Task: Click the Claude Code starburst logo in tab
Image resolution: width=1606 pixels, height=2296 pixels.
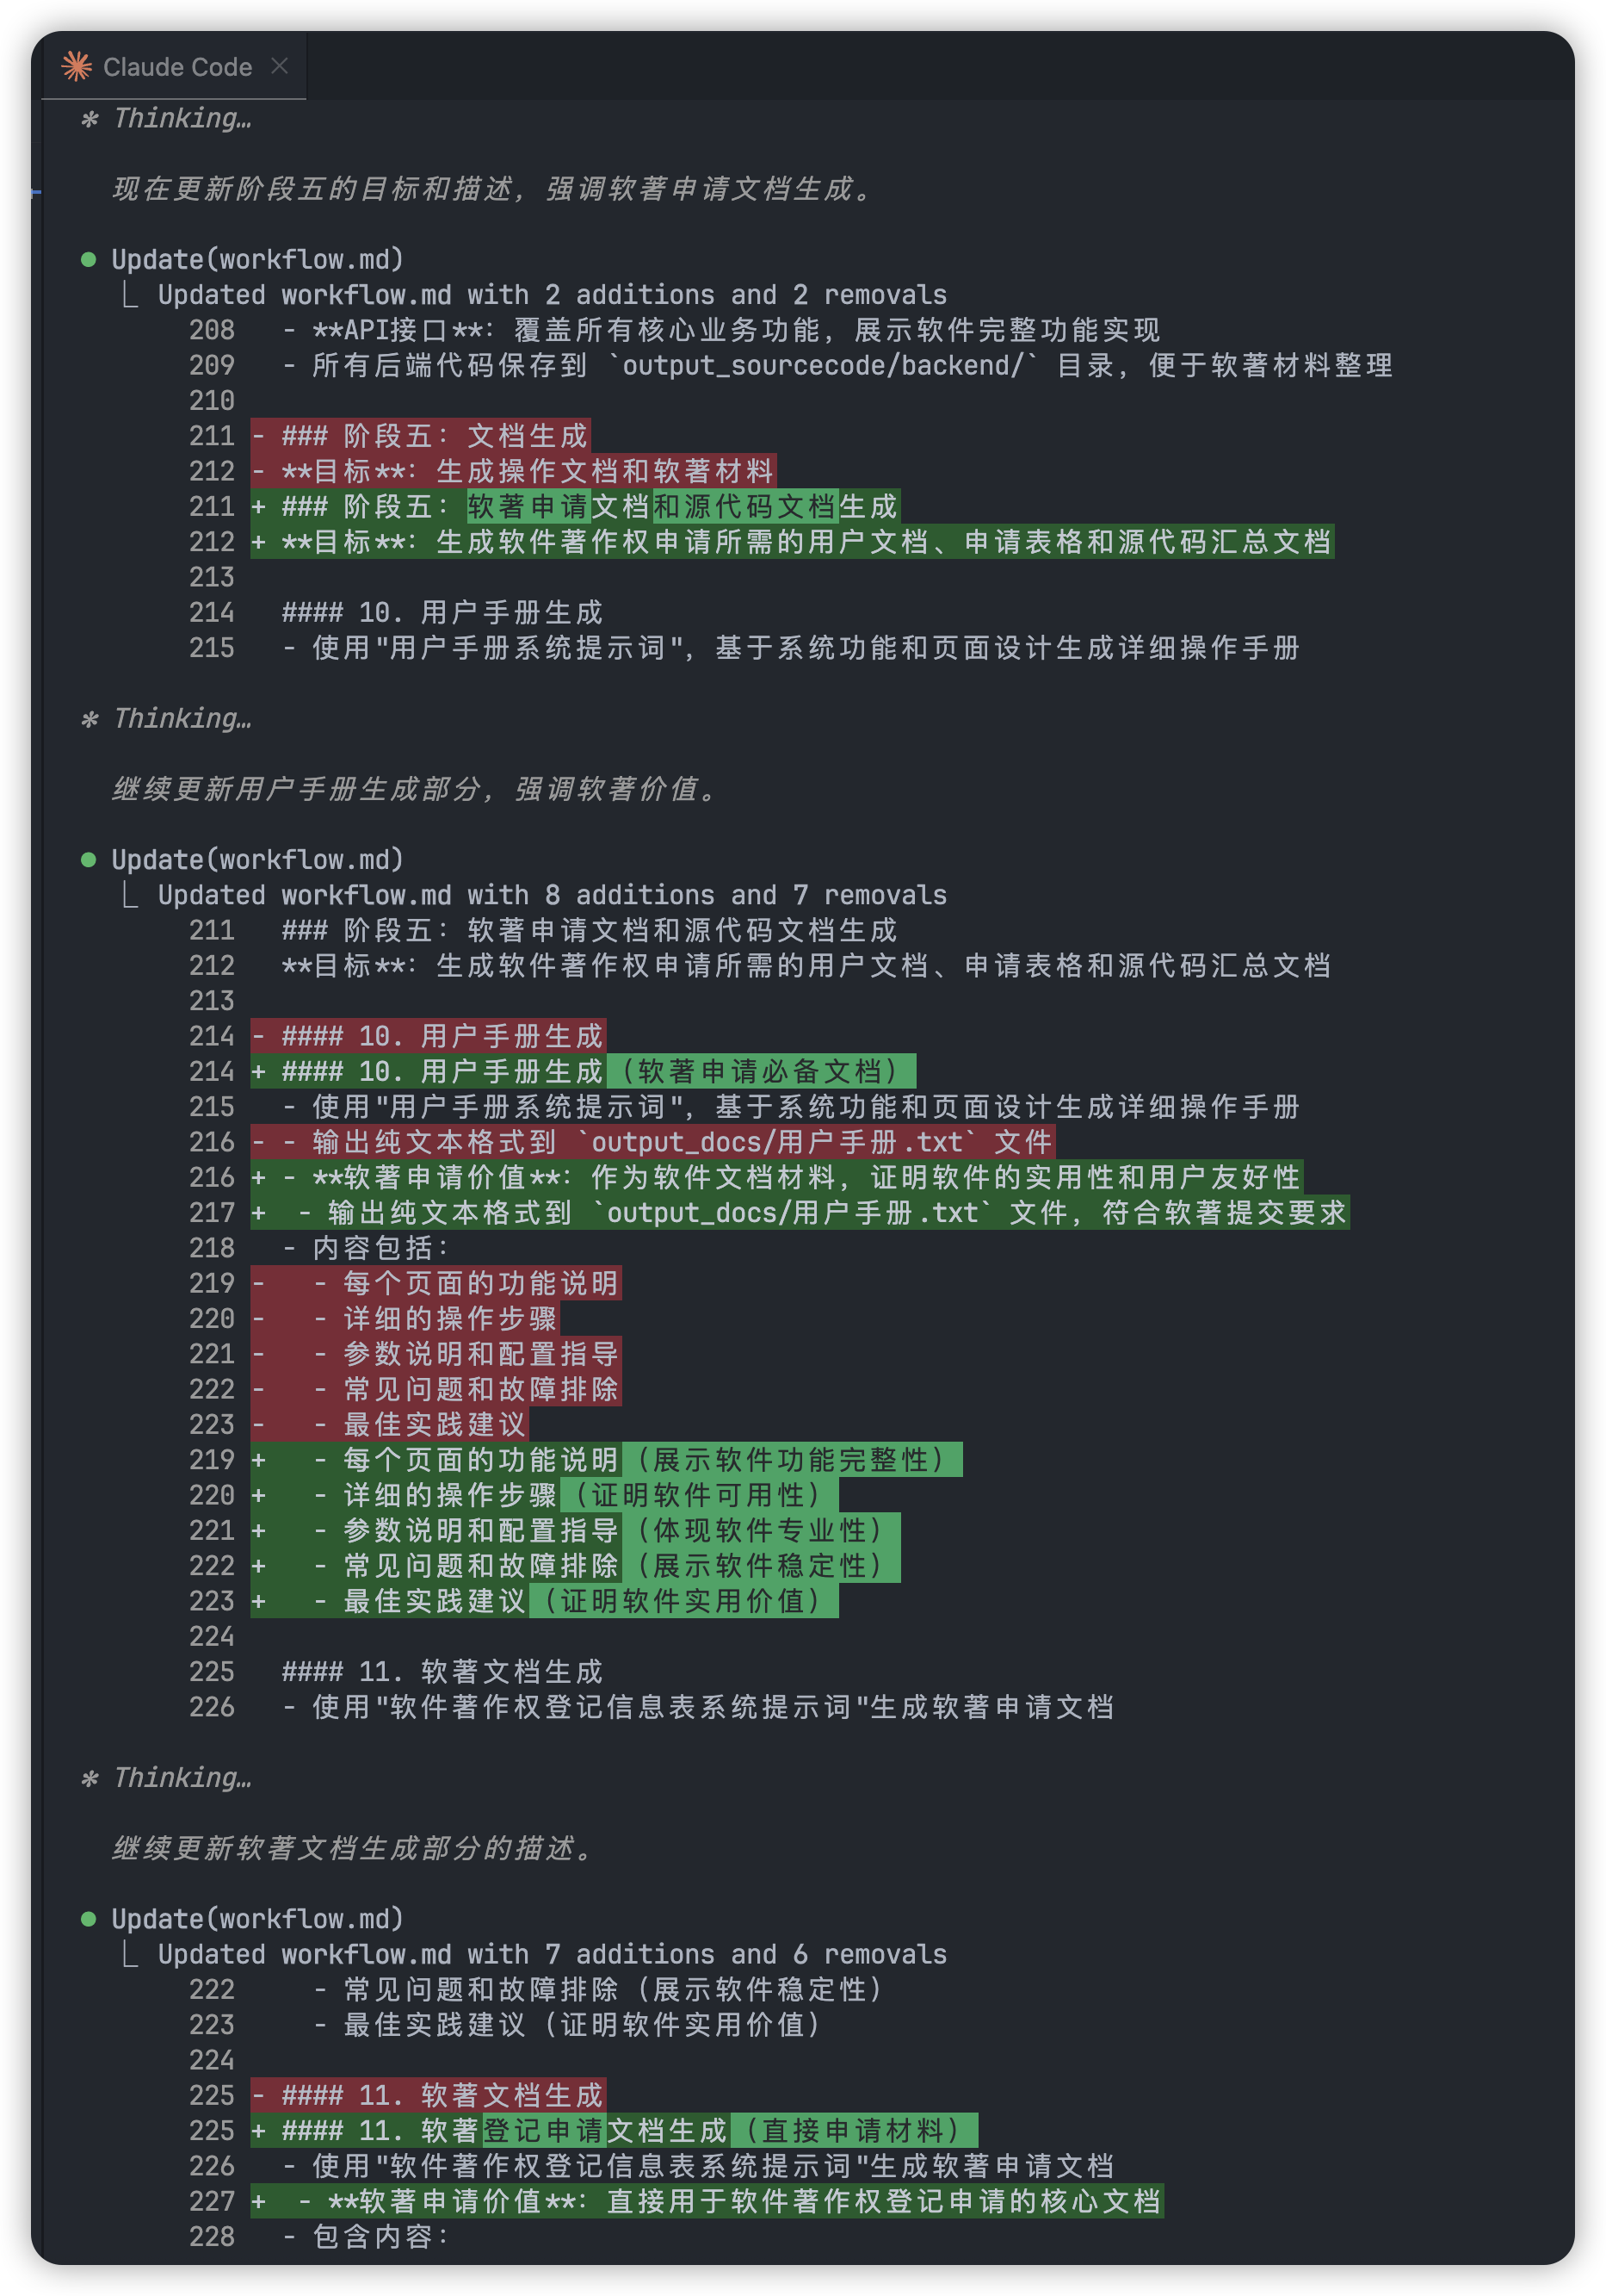Action: click(x=77, y=67)
